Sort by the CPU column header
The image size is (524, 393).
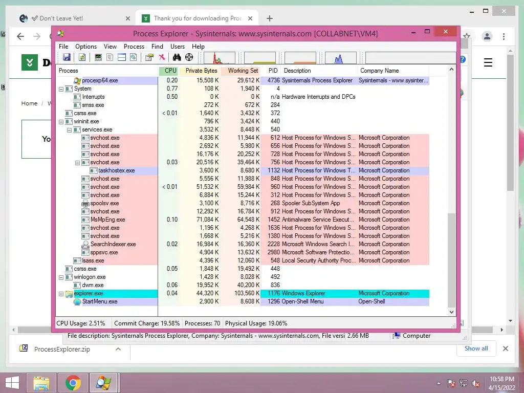(x=169, y=71)
